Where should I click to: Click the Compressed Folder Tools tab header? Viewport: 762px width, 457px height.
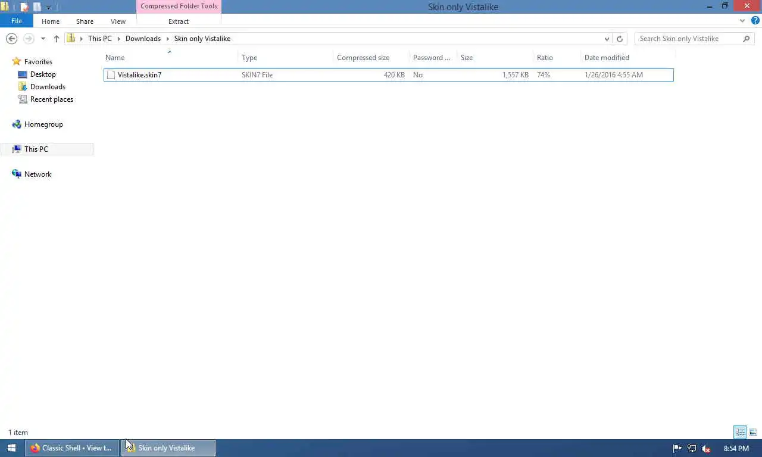pyautogui.click(x=179, y=7)
